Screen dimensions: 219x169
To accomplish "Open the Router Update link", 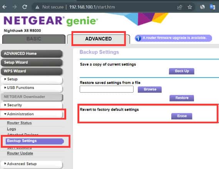I will [20, 153].
